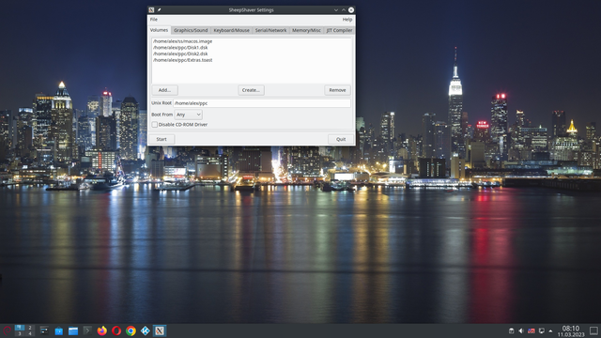Open the system settings taskbar icon
This screenshot has width=601, height=338.
tap(44, 330)
